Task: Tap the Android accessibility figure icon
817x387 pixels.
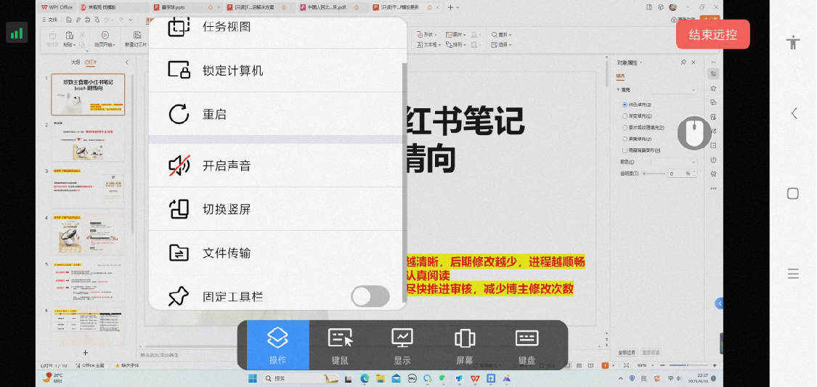Action: coord(793,42)
